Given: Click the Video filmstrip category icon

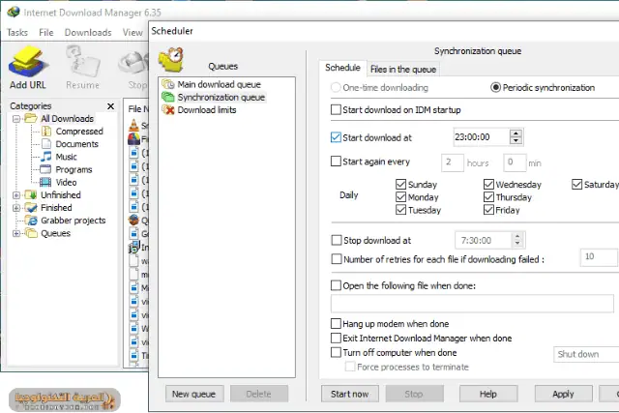Looking at the screenshot, I should coord(45,182).
